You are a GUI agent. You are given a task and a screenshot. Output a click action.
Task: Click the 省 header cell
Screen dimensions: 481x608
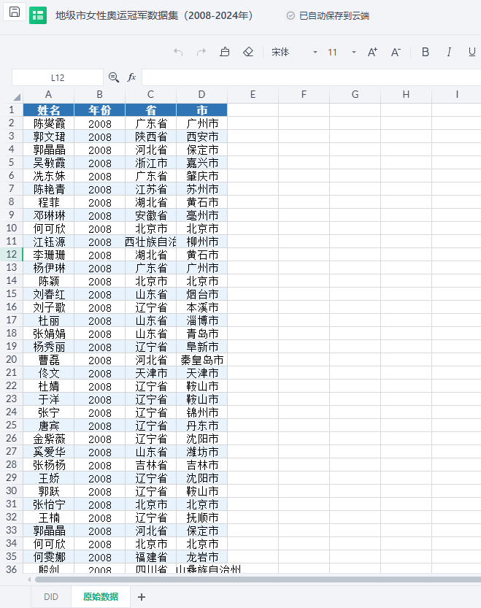coord(151,110)
